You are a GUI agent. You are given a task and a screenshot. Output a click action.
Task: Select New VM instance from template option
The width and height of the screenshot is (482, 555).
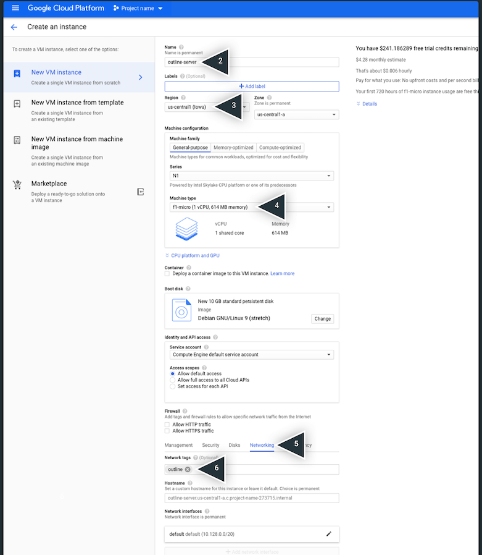click(79, 111)
